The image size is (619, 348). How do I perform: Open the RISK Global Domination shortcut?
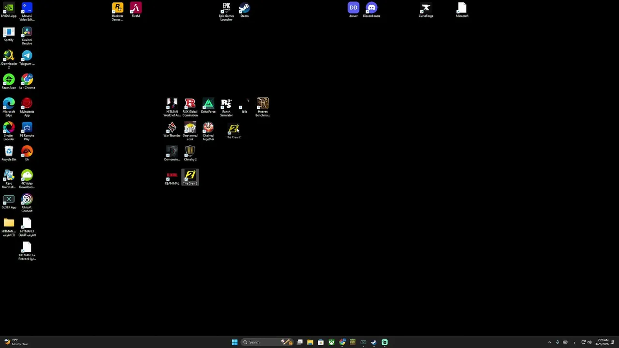(x=190, y=107)
